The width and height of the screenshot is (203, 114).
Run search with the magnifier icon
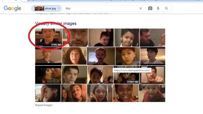coord(167,9)
